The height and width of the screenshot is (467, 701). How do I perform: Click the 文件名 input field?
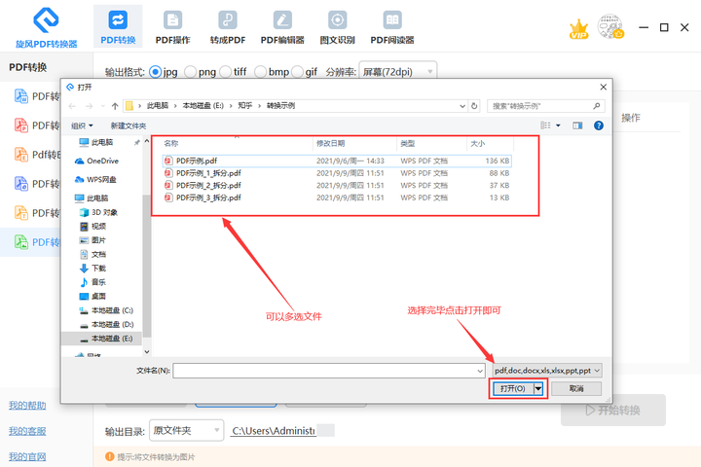(329, 371)
